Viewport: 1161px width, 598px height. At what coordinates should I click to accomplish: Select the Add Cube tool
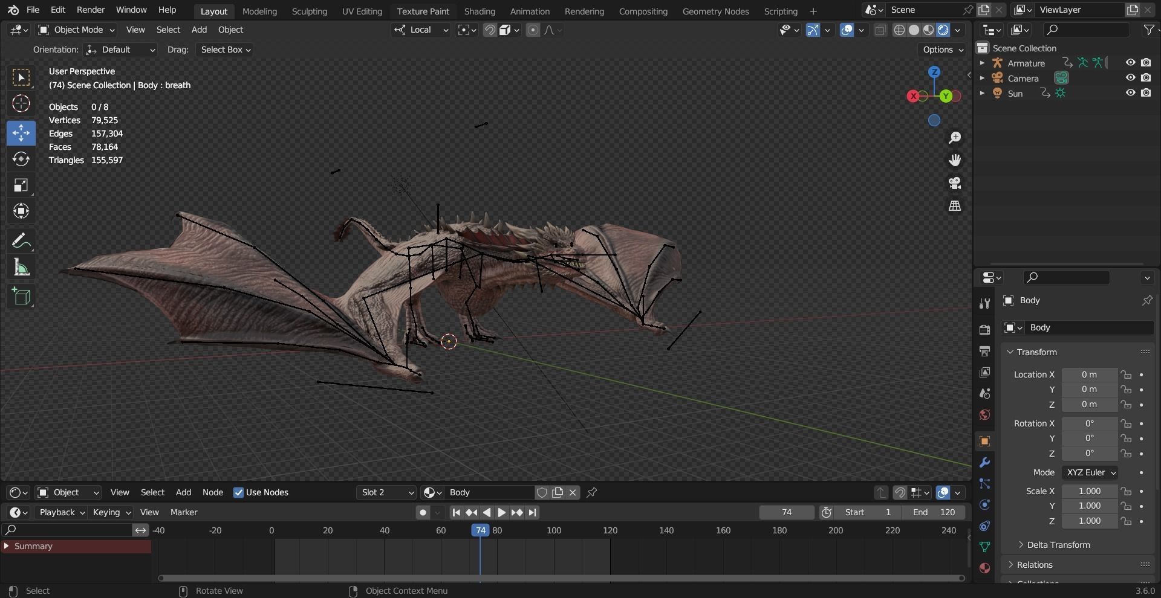(21, 296)
